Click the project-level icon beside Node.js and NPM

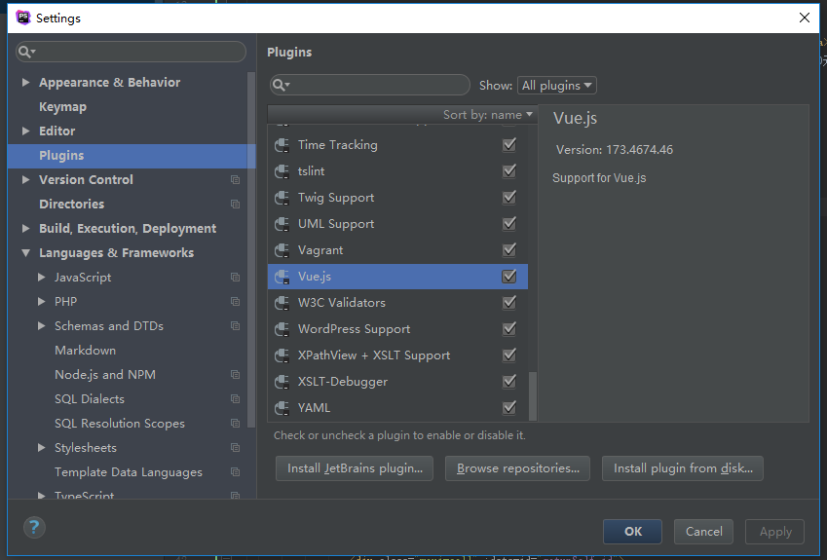coord(235,374)
